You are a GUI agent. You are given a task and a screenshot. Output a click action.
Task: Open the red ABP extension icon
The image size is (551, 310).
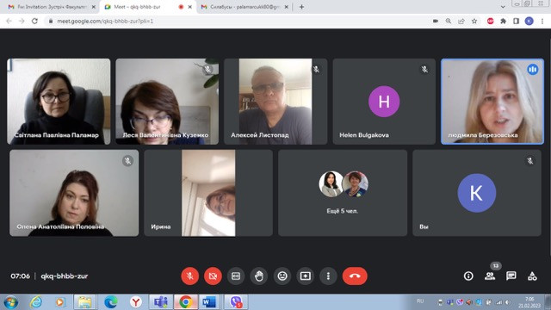click(490, 21)
